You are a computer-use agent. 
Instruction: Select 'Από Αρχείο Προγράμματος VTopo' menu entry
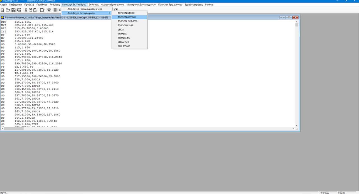tap(85, 9)
